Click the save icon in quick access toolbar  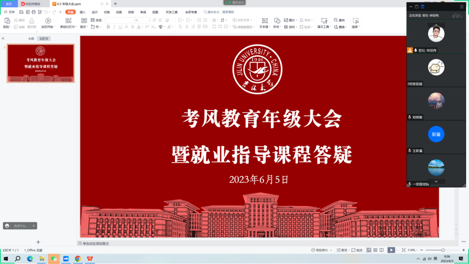tap(21, 12)
